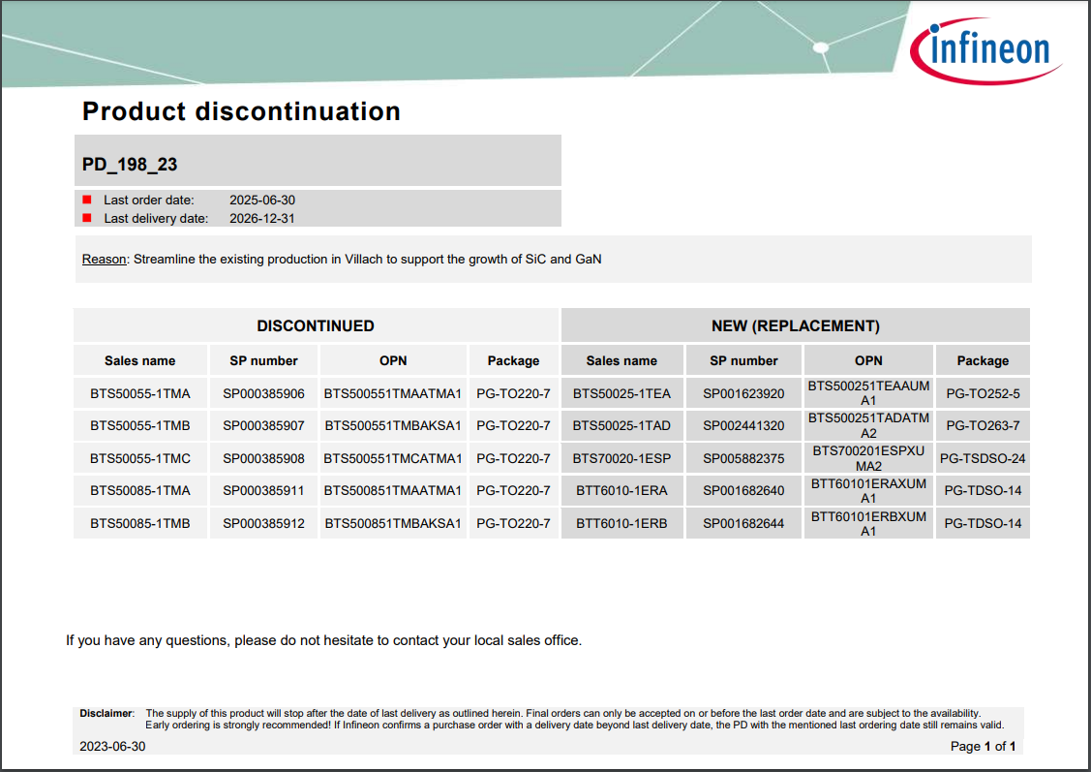The width and height of the screenshot is (1091, 772).
Task: Select the Product discontinuation heading
Action: coord(241,111)
